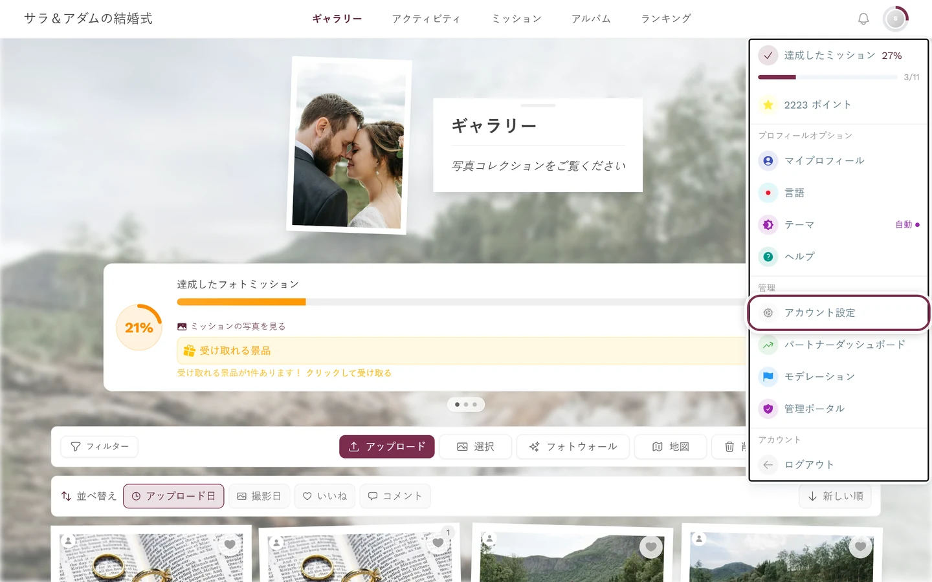The width and height of the screenshot is (932, 582).
Task: Click the orange photo mission progress bar
Action: point(461,302)
